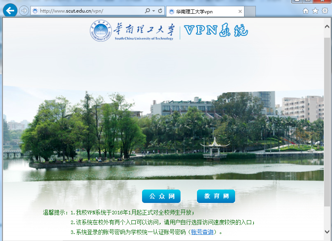Click the scrollbar up arrow
The image size is (332, 241).
click(x=327, y=26)
